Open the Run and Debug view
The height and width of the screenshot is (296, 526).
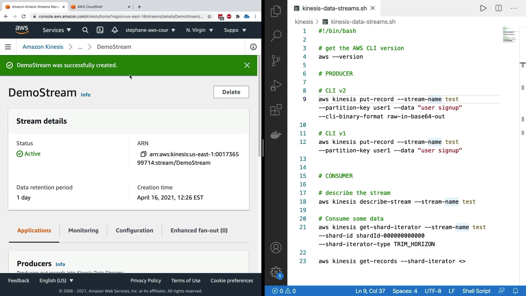point(276,85)
